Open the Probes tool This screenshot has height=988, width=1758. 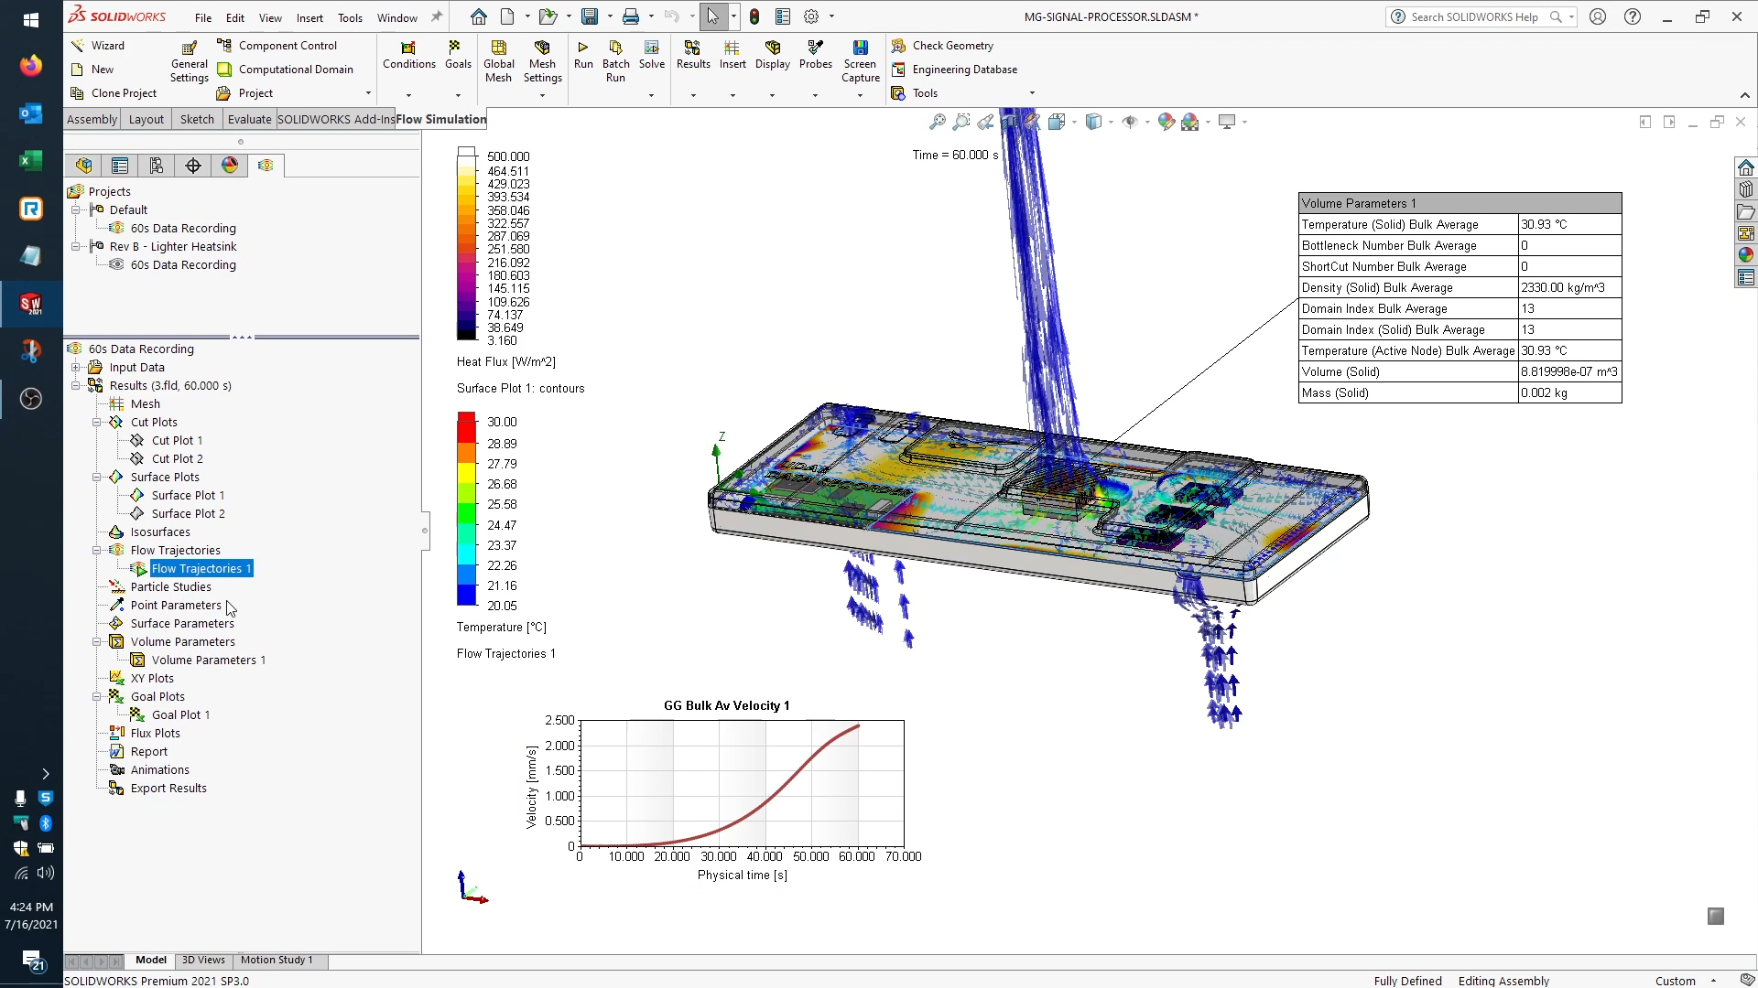pos(815,55)
